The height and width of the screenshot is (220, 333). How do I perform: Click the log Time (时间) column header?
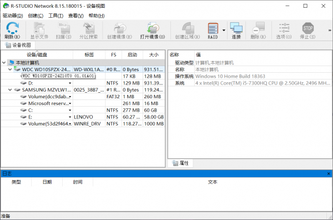(x=78, y=182)
